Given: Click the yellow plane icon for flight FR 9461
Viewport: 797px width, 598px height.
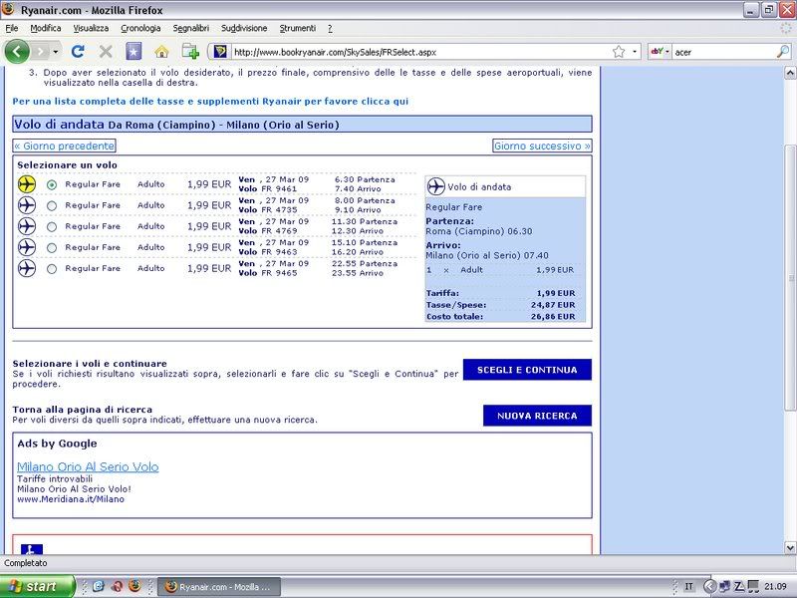Looking at the screenshot, I should tap(27, 184).
